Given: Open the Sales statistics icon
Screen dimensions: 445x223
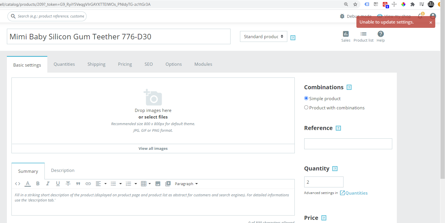Looking at the screenshot, I should tap(346, 34).
